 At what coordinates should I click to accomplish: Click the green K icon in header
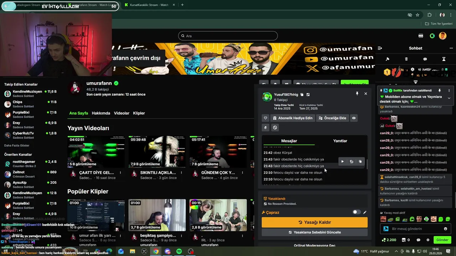[x=432, y=36]
